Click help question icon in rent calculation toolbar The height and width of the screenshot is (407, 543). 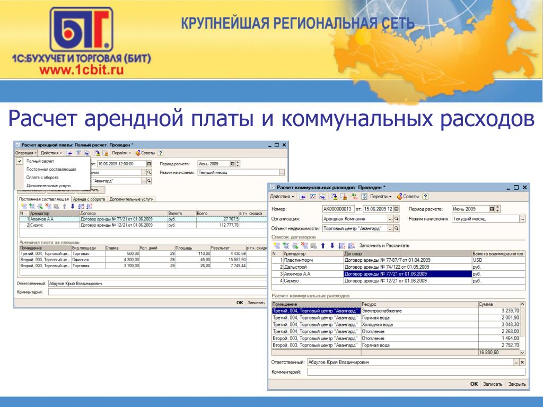(161, 153)
